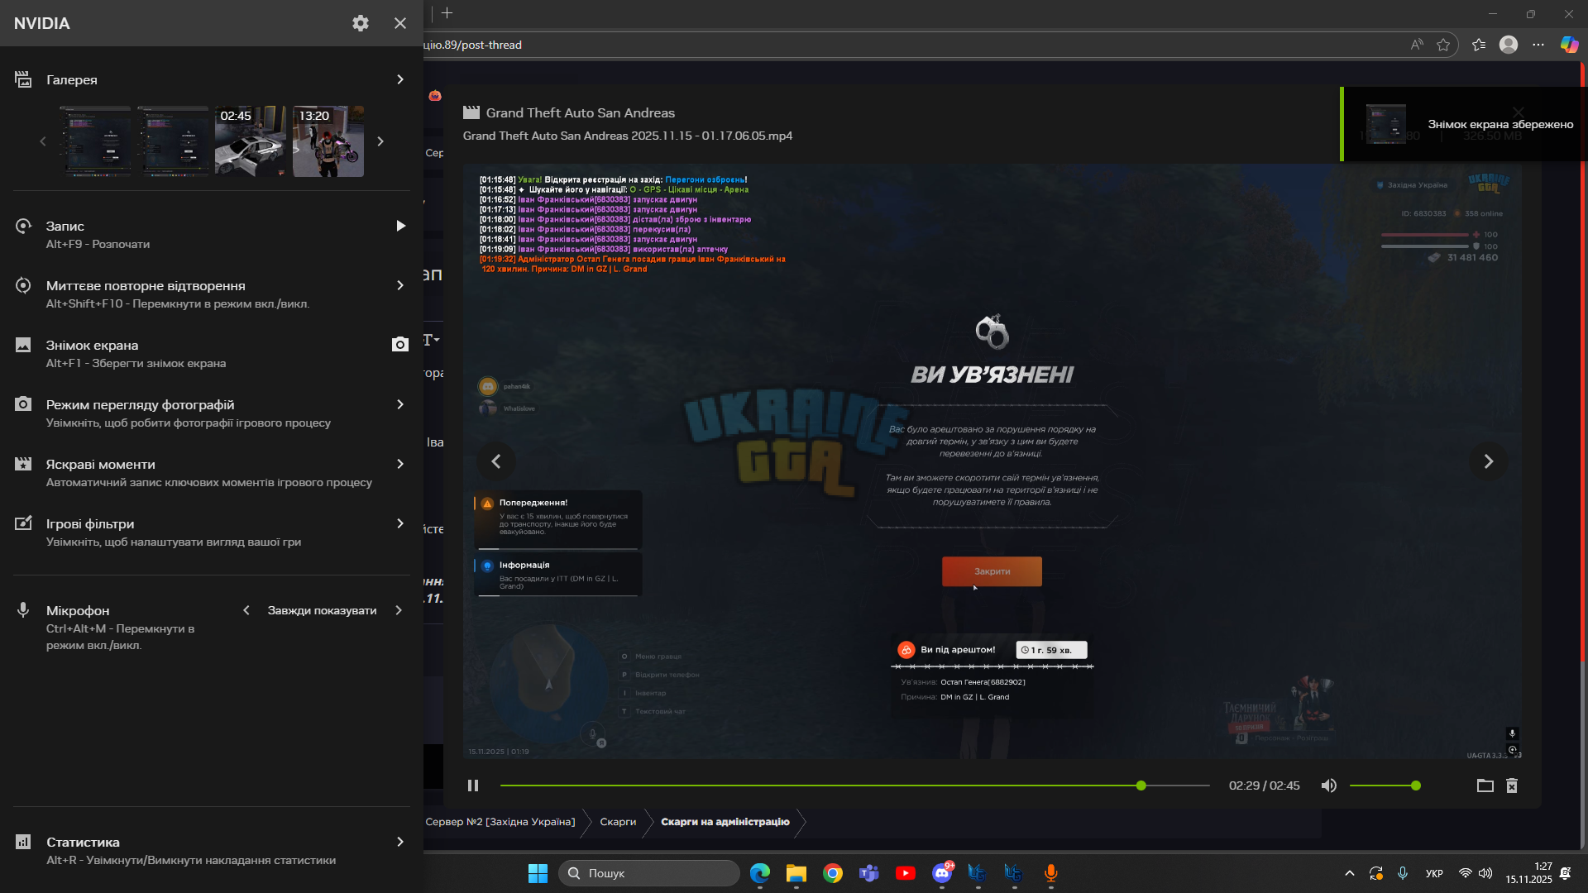This screenshot has height=893, width=1588.
Task: Open Microsoft Edge from taskbar
Action: coord(759,873)
